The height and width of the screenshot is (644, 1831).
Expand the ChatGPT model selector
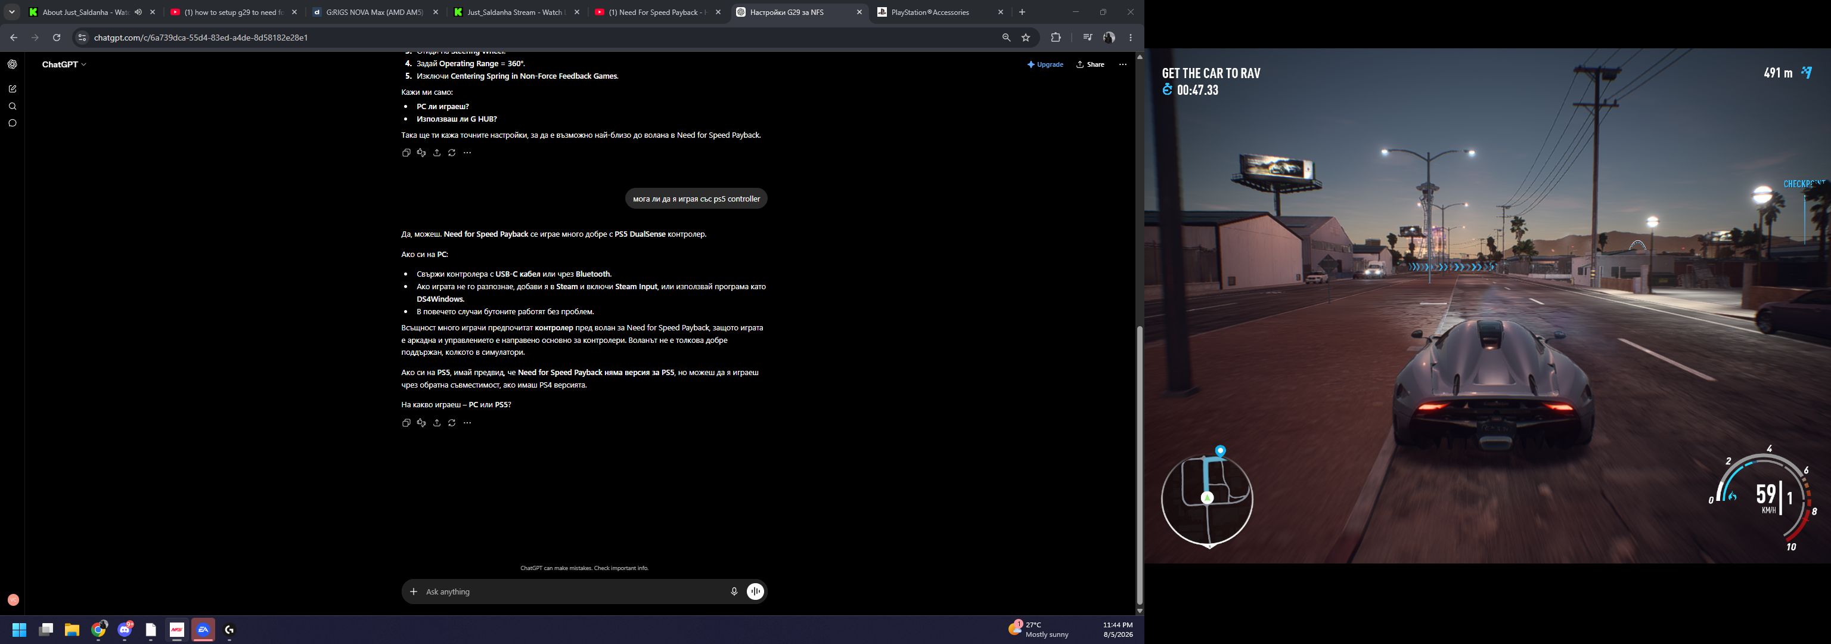click(x=64, y=64)
